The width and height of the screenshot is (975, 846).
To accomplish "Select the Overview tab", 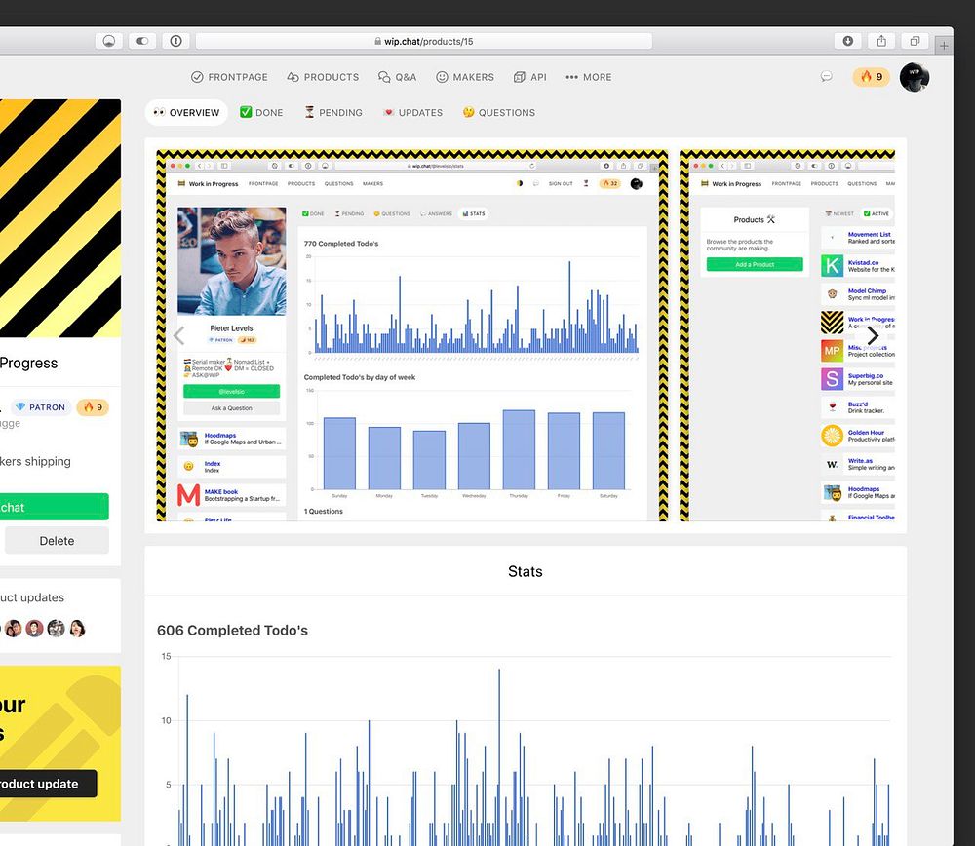I will [x=186, y=112].
